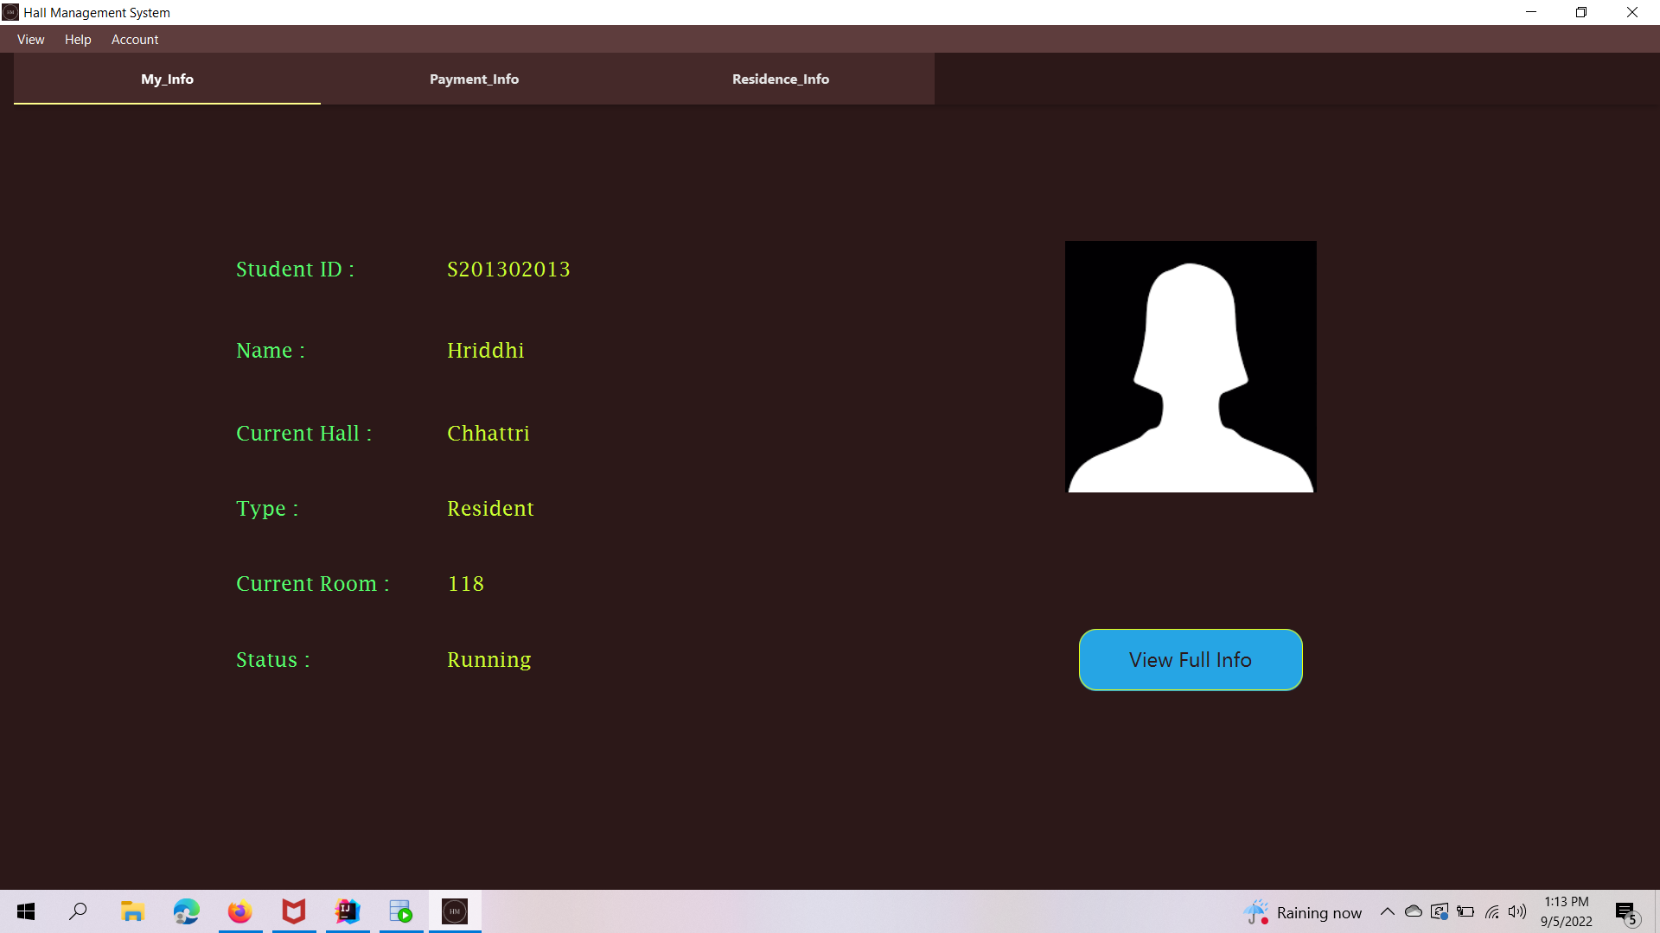Open OneDrive from the system tray
Image resolution: width=1660 pixels, height=933 pixels.
[1413, 911]
